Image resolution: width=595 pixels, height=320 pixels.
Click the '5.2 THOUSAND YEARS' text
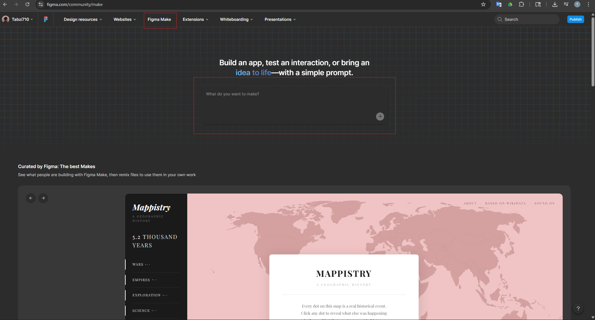pos(155,241)
